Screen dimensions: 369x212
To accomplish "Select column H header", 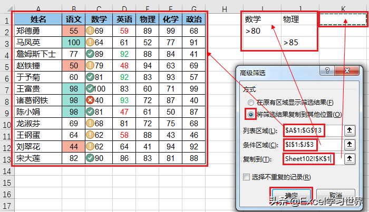I will point(224,9).
